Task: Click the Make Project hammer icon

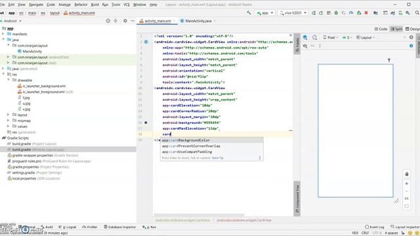Action: click(x=249, y=12)
